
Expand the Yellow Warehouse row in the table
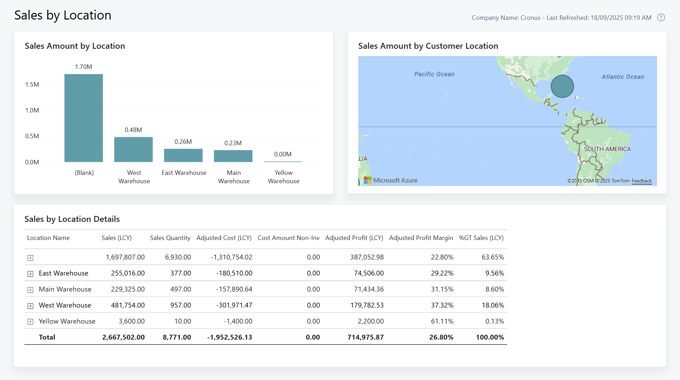click(30, 321)
